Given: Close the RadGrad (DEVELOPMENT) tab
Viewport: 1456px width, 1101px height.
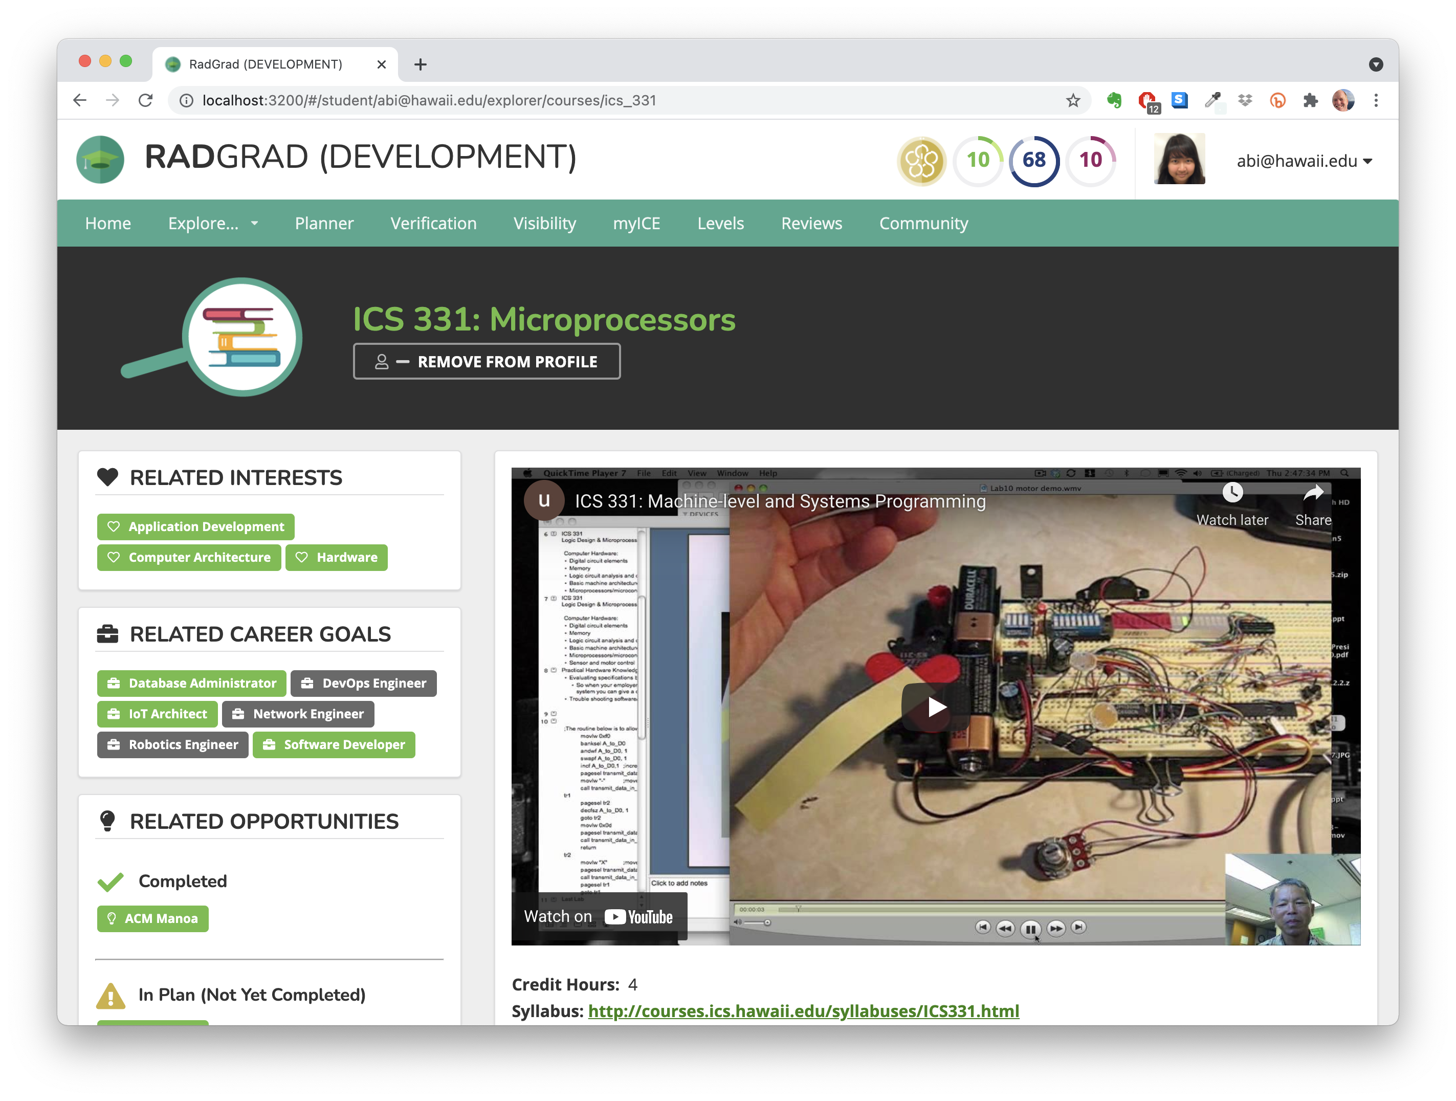Looking at the screenshot, I should [x=381, y=64].
